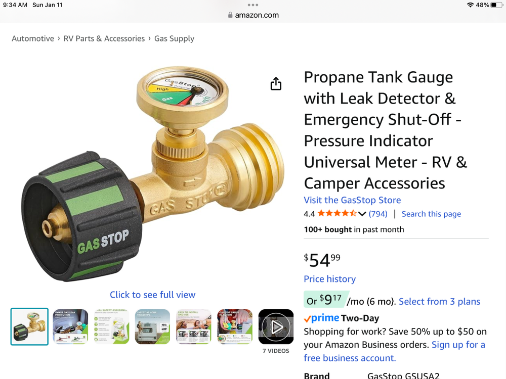This screenshot has height=379, width=506.
Task: Visit the GasStop Store link
Action: (352, 200)
